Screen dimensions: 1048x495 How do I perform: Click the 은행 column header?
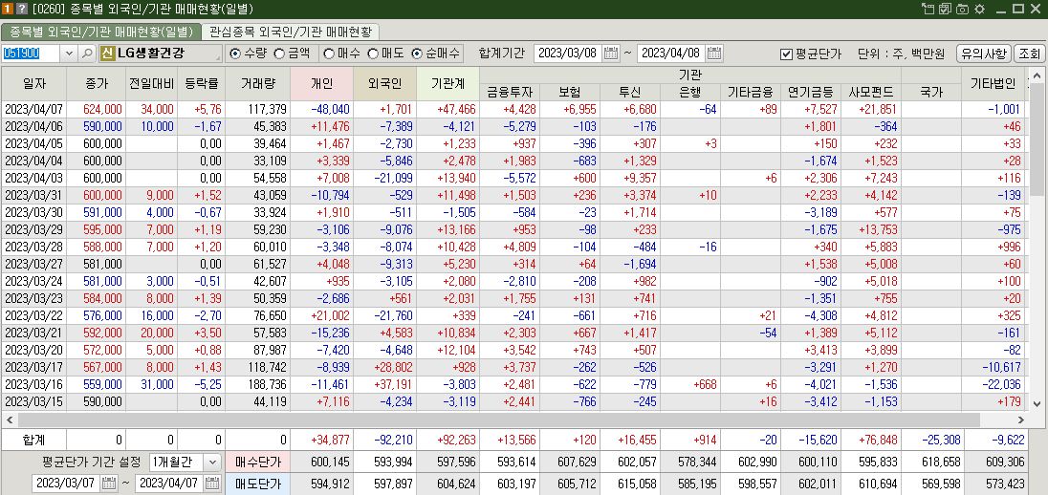(x=690, y=92)
